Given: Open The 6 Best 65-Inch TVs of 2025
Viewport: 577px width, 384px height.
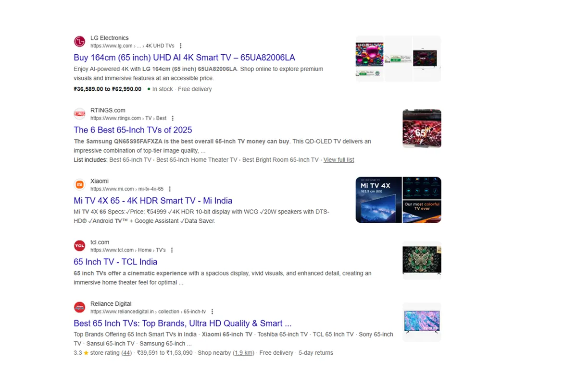Looking at the screenshot, I should [x=133, y=130].
